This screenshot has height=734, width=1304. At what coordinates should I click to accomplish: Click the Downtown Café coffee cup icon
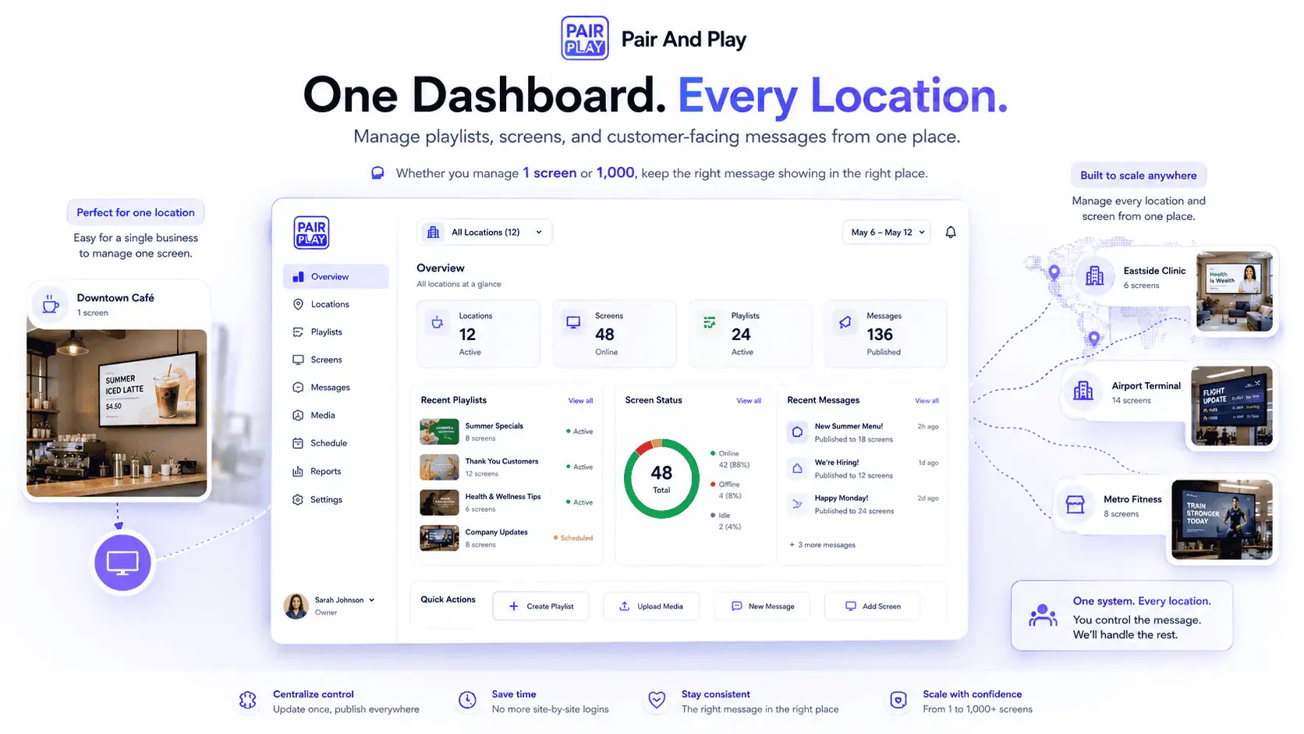tap(51, 304)
